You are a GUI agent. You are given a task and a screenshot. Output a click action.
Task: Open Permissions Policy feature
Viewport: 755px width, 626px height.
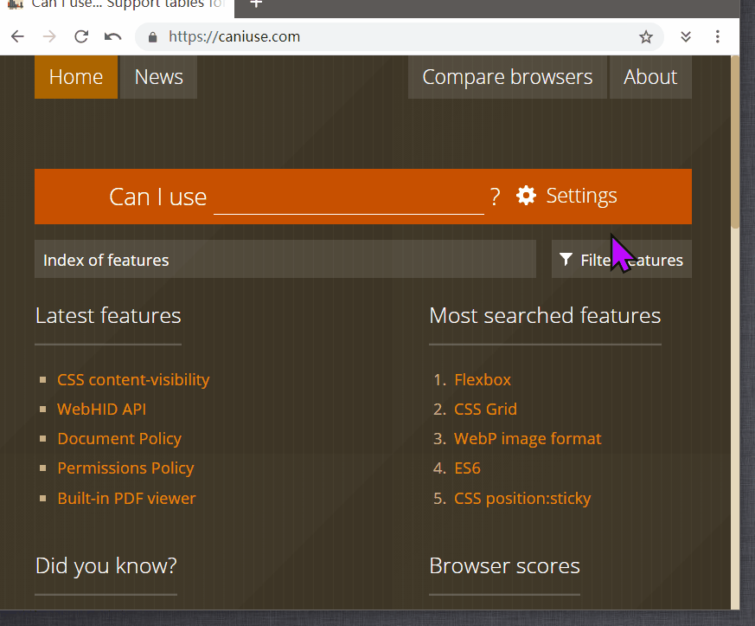click(x=125, y=468)
